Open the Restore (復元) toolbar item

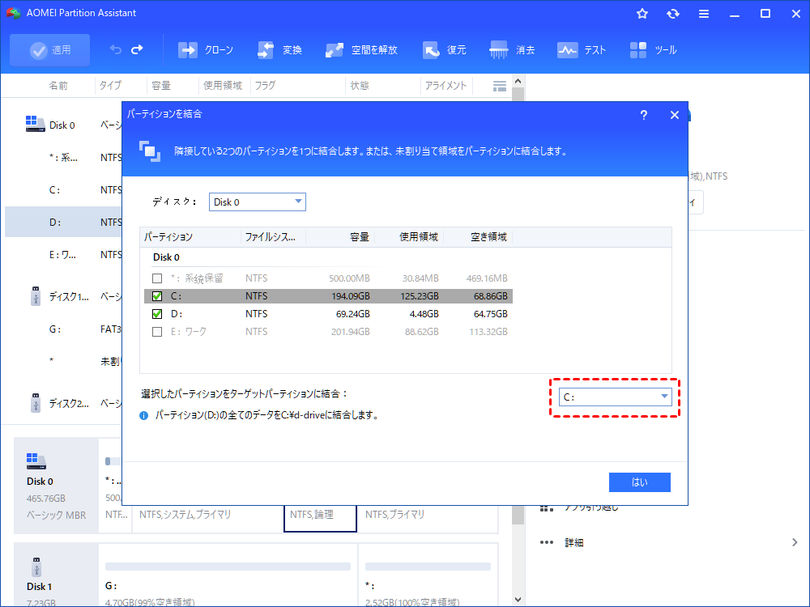point(444,50)
